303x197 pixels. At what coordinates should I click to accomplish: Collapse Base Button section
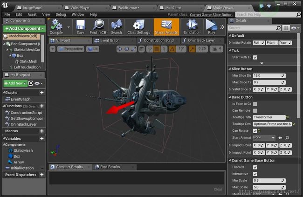[x=229, y=97]
